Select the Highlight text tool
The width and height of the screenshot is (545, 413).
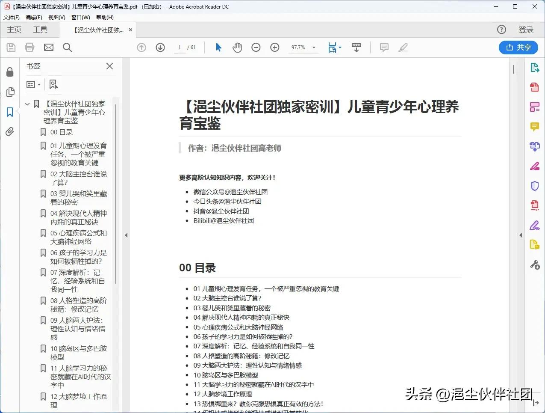coord(403,48)
